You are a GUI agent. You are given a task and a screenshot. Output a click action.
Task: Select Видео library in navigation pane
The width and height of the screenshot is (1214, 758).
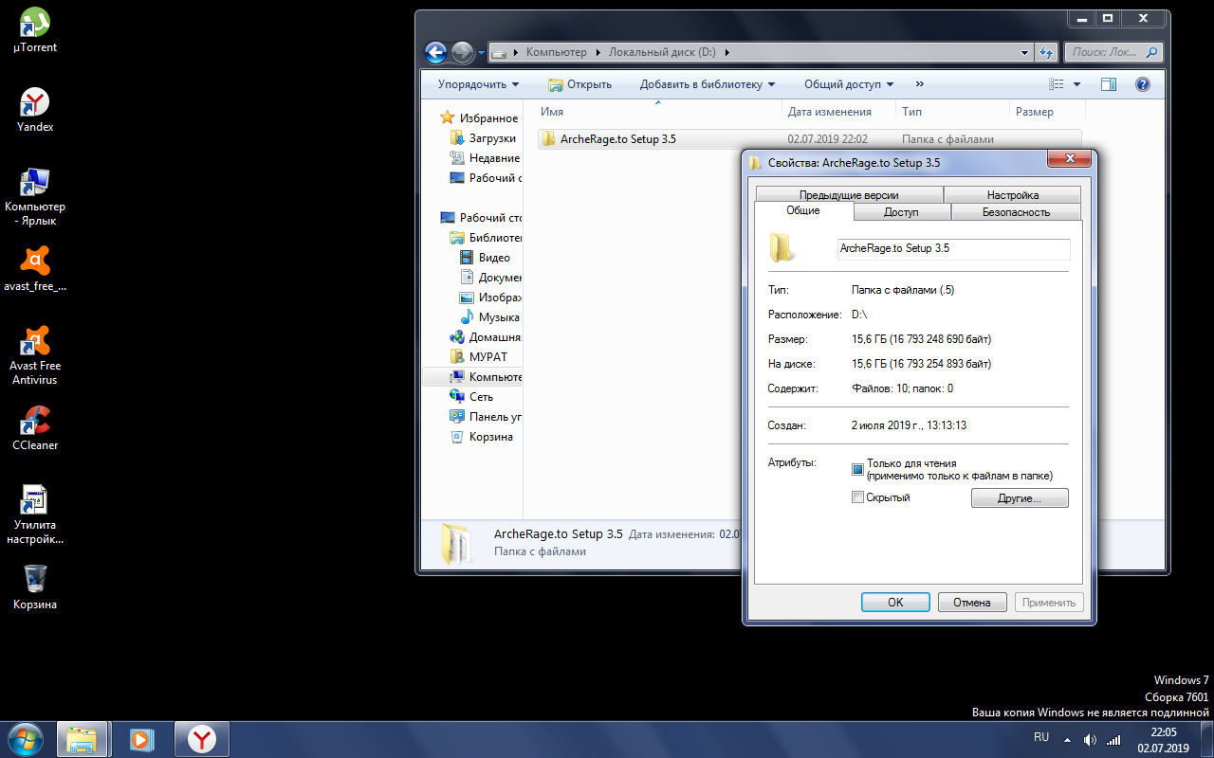485,258
